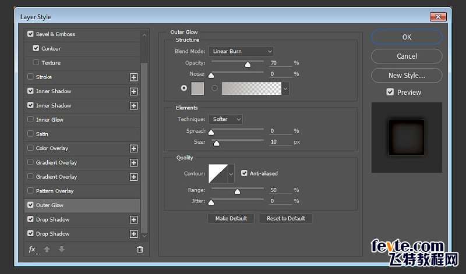Enable the Texture checkbox
466x274 pixels.
[36, 62]
